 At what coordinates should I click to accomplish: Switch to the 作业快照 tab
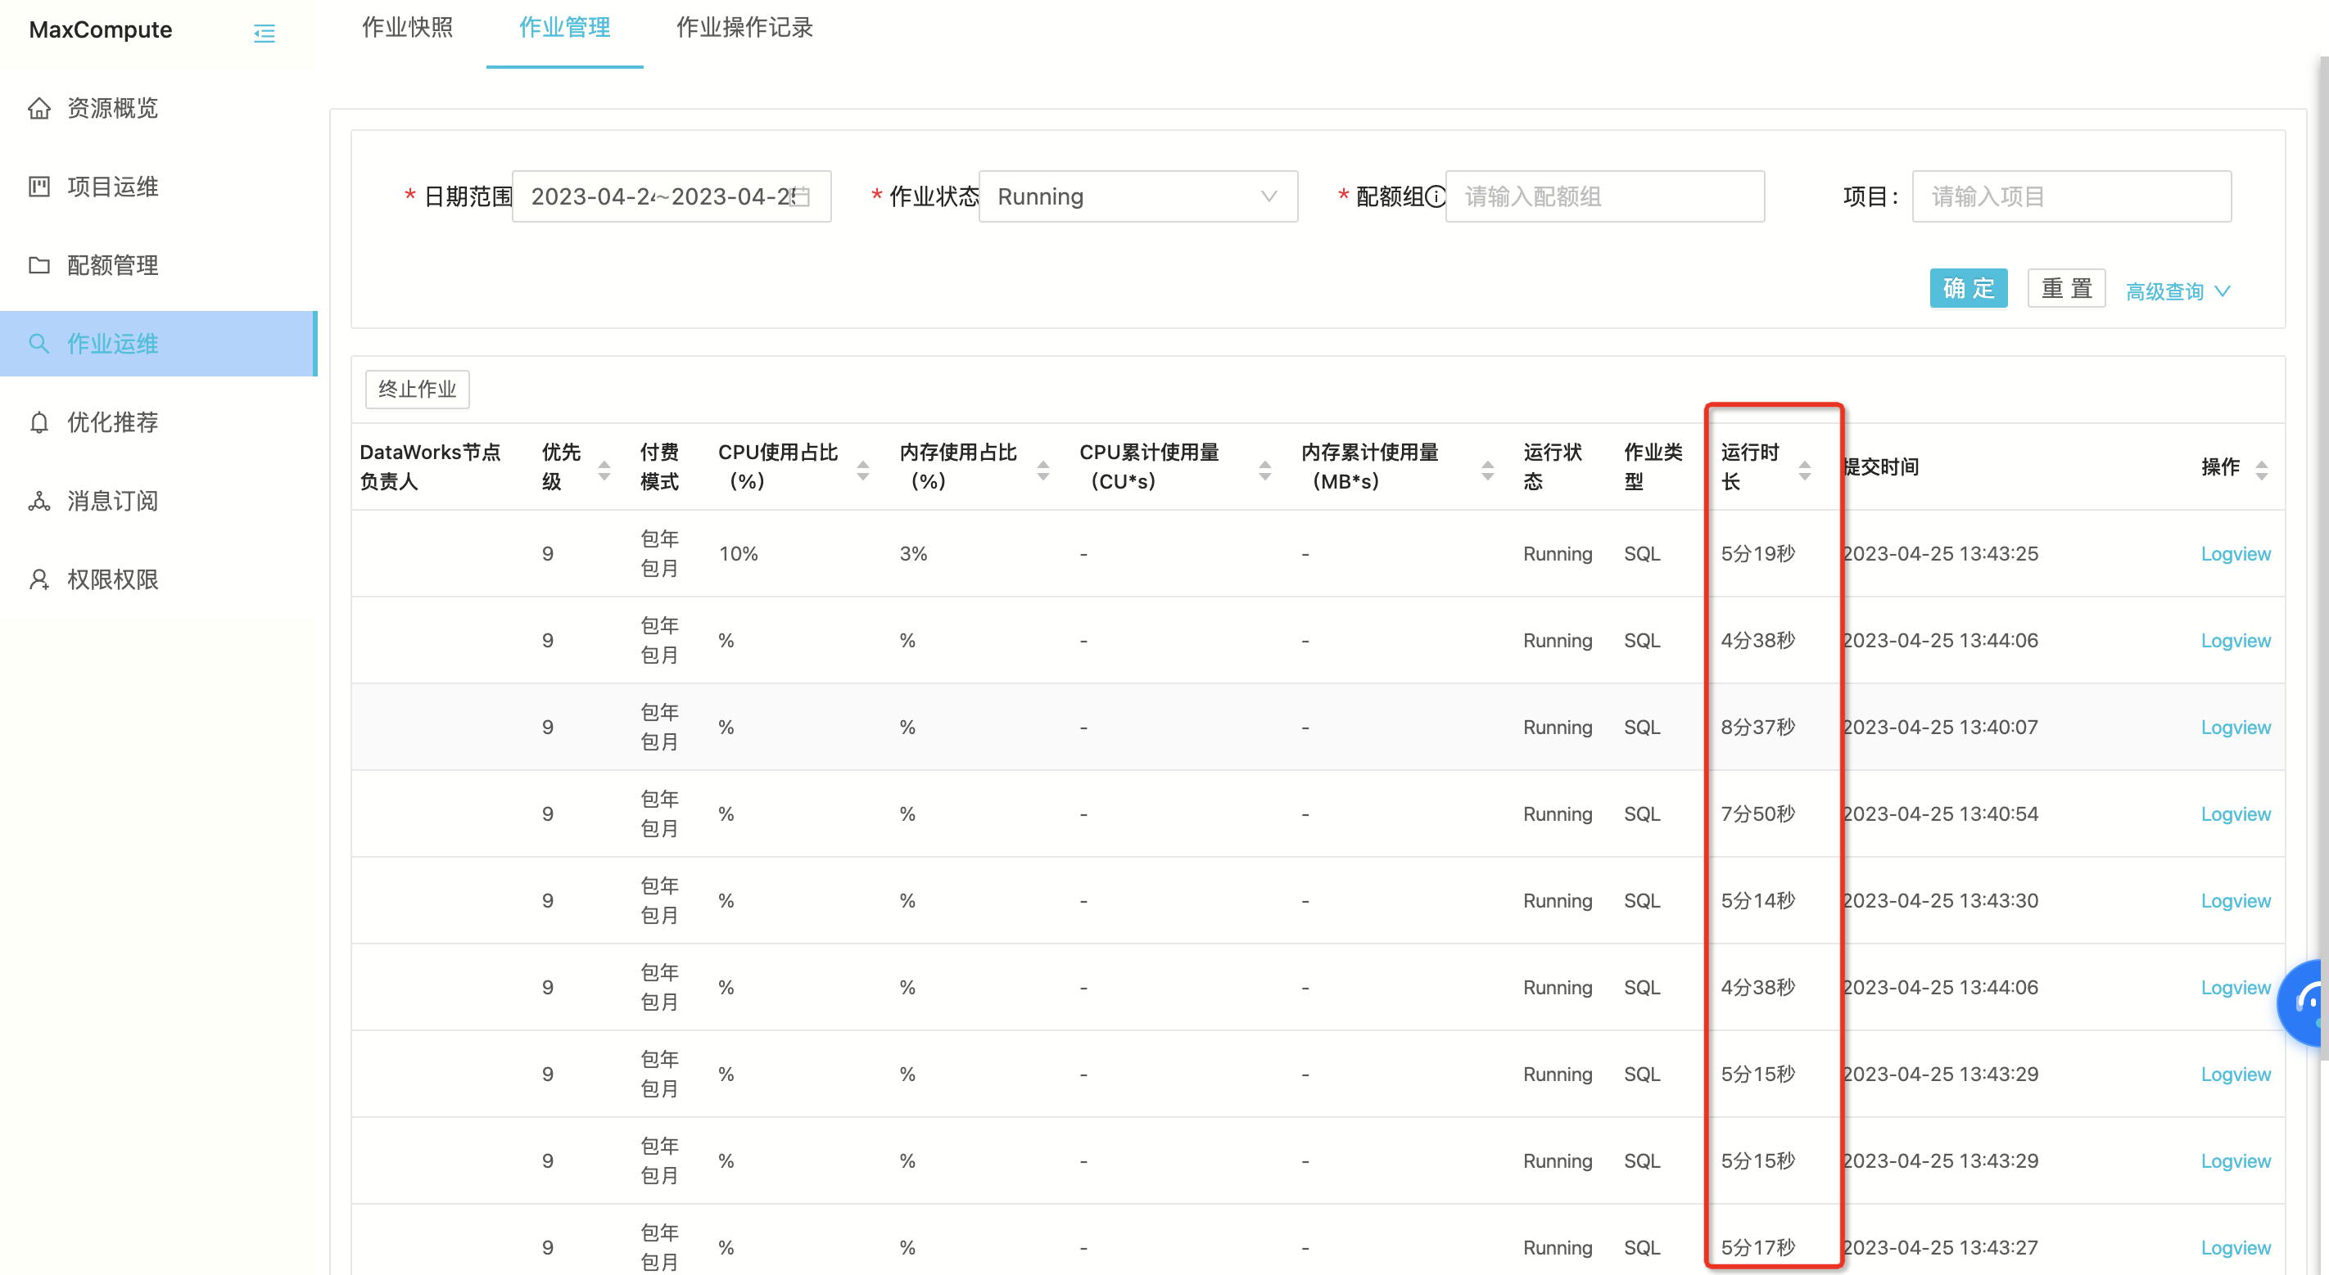tap(407, 28)
